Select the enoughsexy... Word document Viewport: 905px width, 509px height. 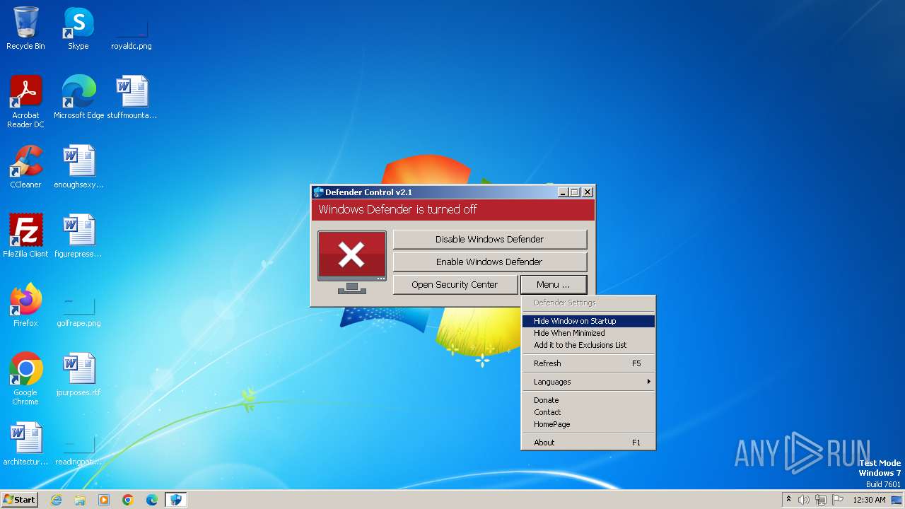tap(78, 166)
